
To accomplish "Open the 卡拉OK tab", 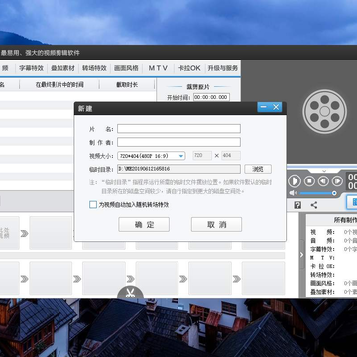I will coord(189,68).
